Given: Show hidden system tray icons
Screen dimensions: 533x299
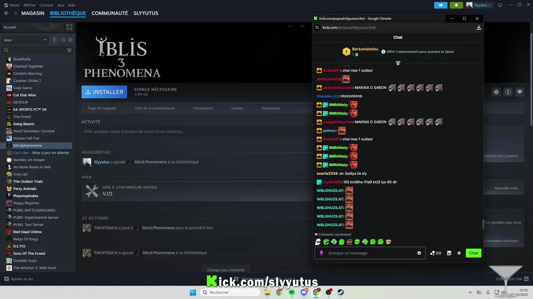Looking at the screenshot, I should point(470,292).
